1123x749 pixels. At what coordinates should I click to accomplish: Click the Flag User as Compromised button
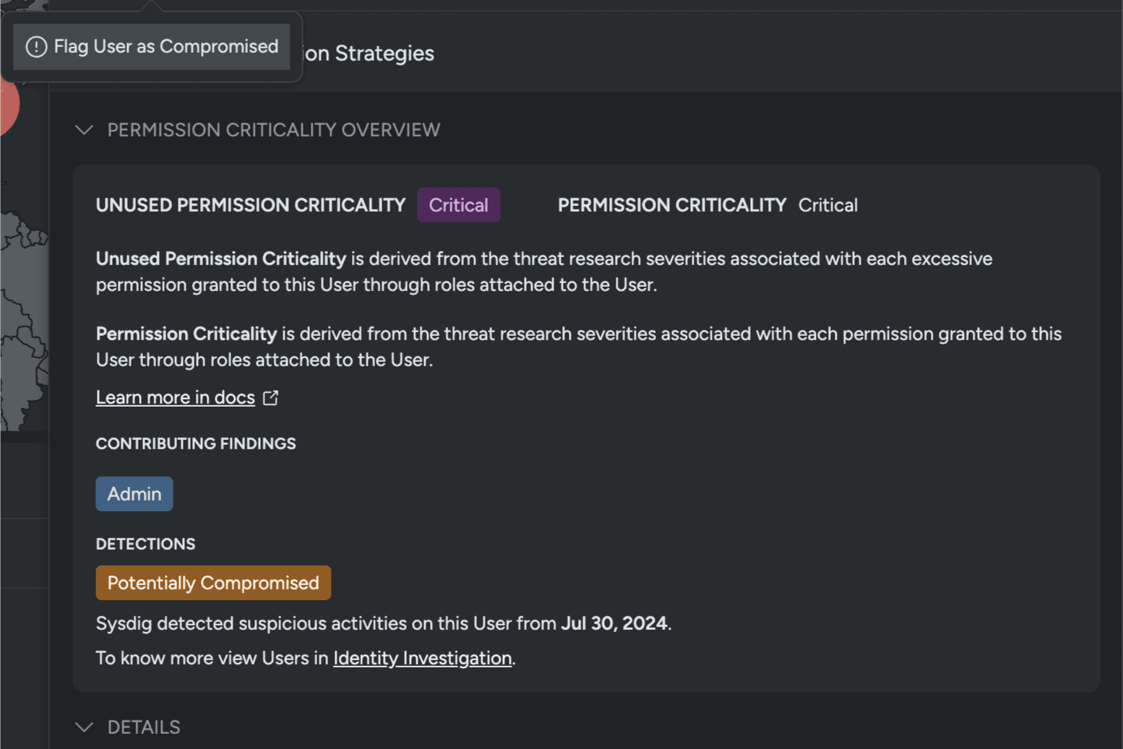pos(152,47)
